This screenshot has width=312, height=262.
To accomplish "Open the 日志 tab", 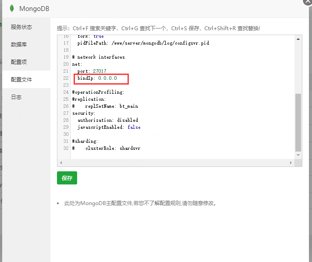I will (x=26, y=97).
